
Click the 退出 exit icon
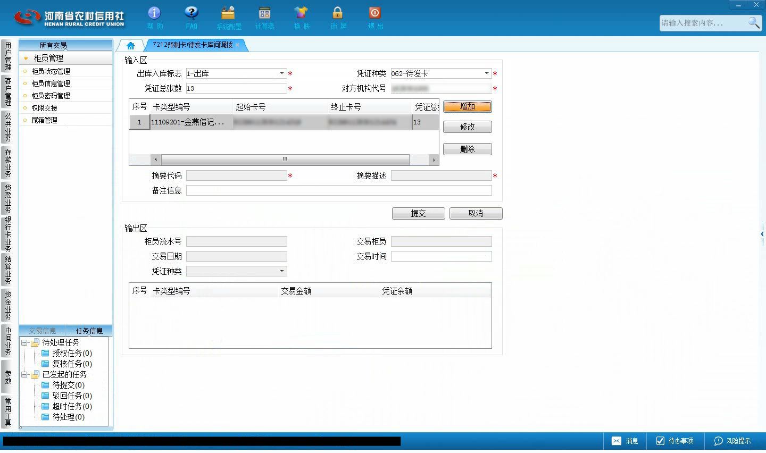pyautogui.click(x=374, y=13)
